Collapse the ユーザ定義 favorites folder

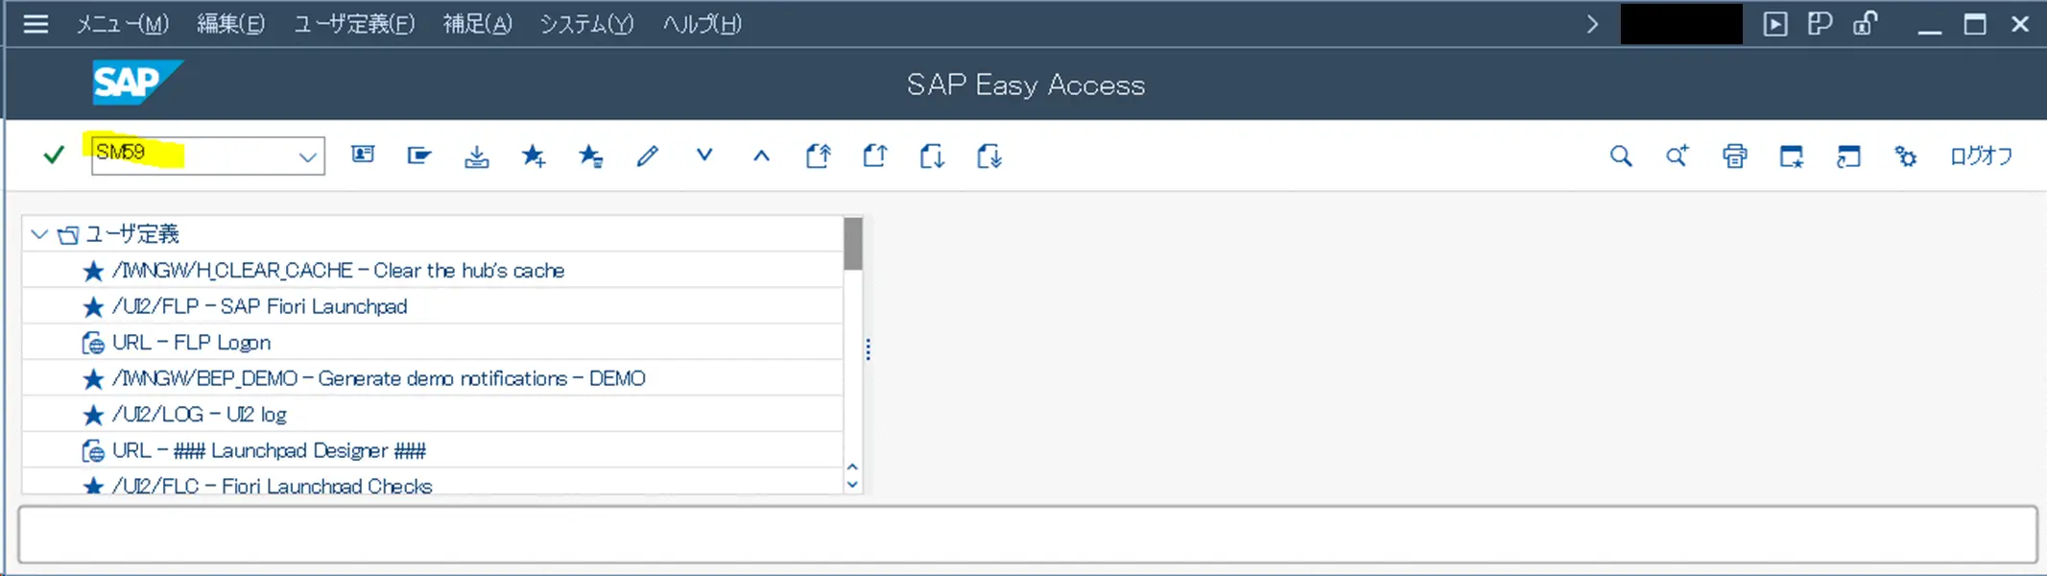(x=39, y=233)
